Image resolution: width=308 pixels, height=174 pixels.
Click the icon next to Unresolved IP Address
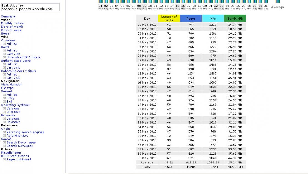tap(4, 57)
